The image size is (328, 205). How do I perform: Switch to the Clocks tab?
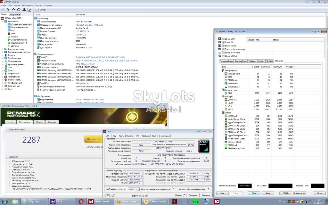(261, 61)
